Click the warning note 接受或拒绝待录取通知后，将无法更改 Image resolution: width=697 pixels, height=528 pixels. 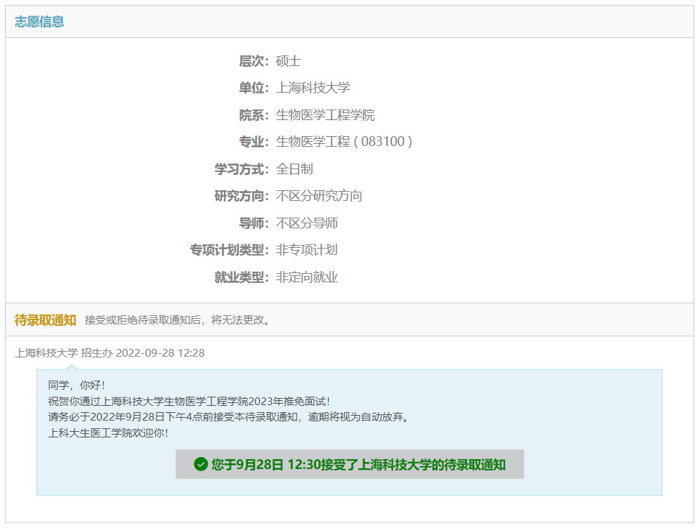click(178, 319)
